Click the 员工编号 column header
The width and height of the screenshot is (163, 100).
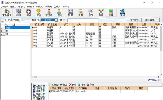click(x=40, y=25)
